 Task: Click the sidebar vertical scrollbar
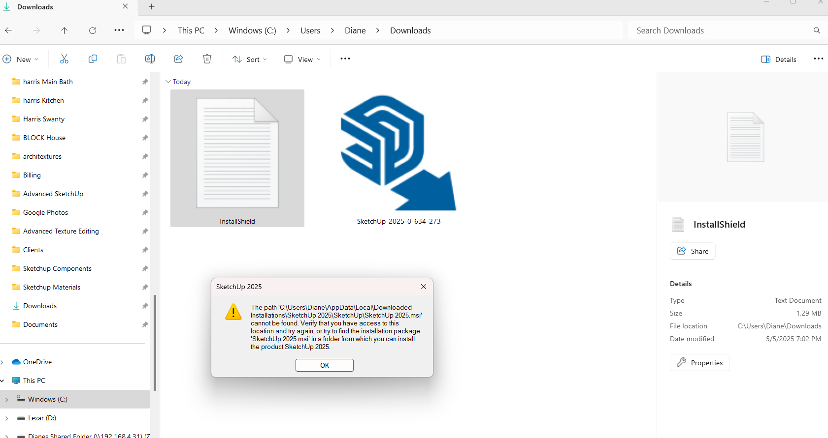coord(155,343)
